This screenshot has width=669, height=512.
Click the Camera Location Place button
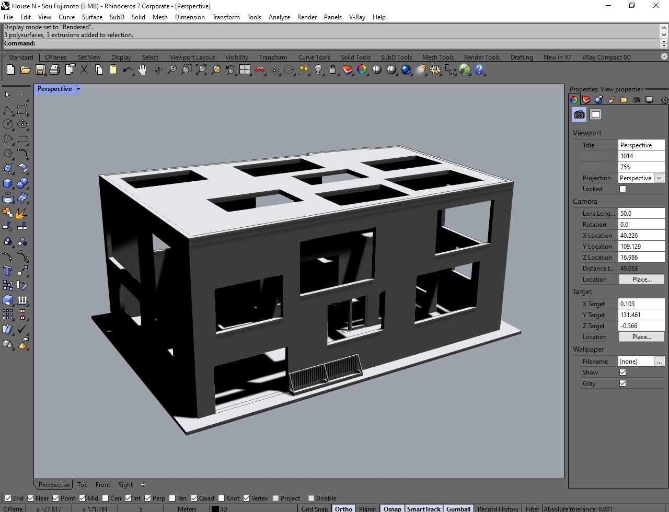tap(641, 280)
